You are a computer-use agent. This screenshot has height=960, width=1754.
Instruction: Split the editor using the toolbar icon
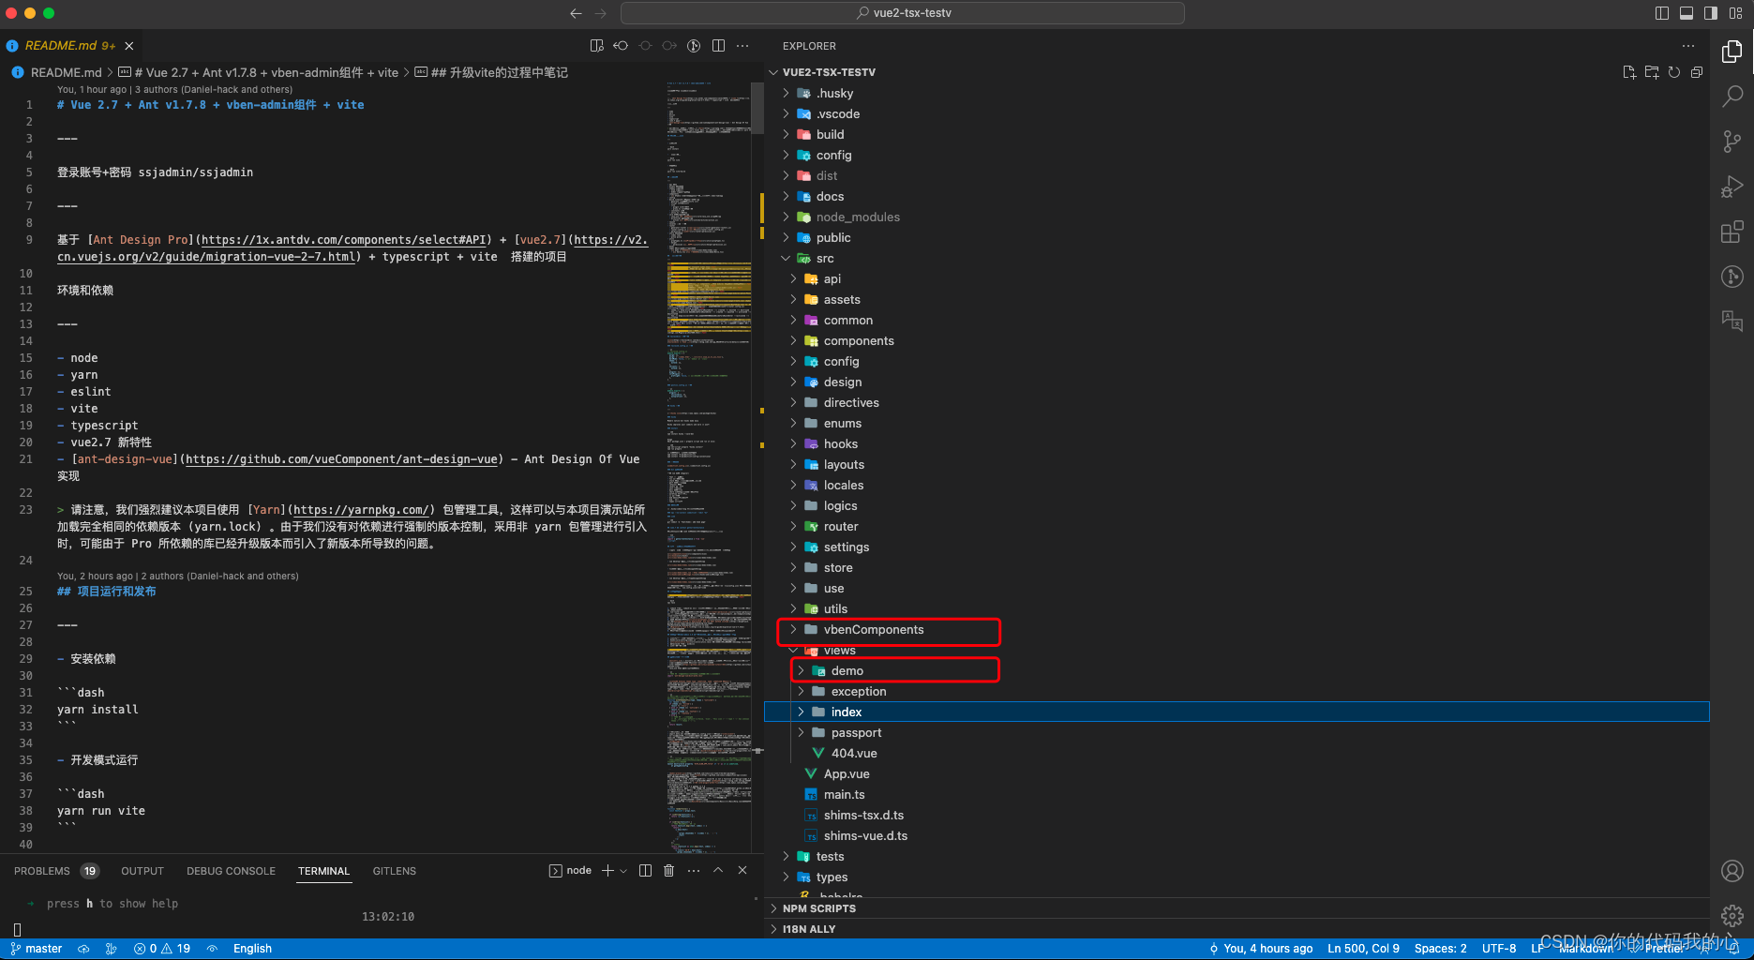(x=718, y=45)
